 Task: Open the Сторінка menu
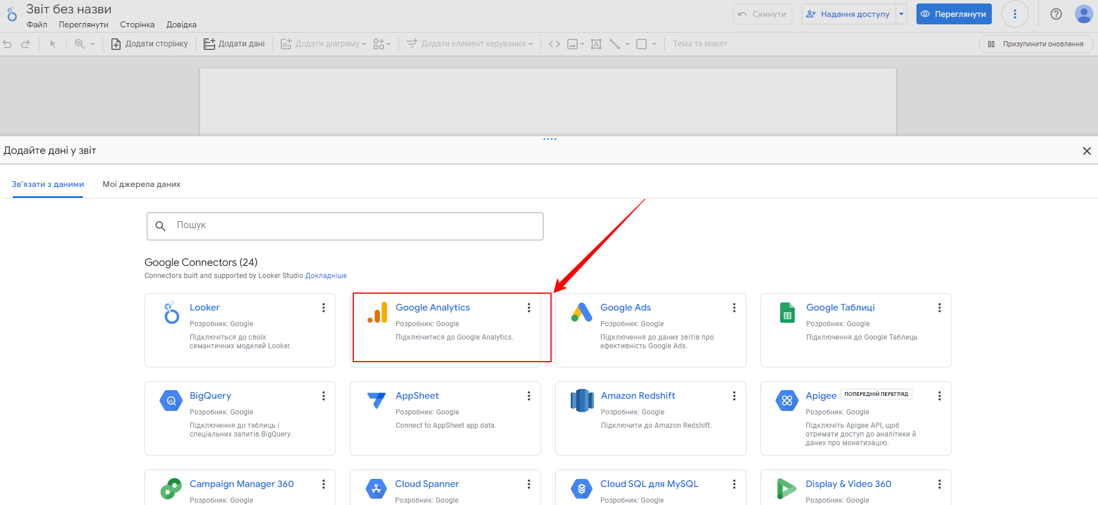[137, 24]
